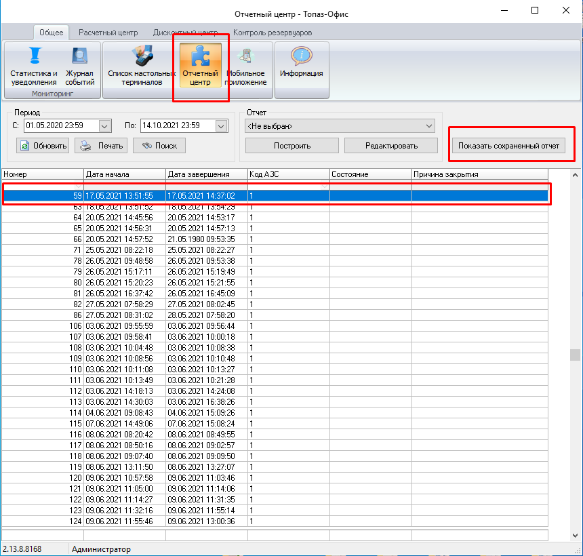This screenshot has height=556, width=583.
Task: Click the vertical scrollbar thumb
Action: 575,355
